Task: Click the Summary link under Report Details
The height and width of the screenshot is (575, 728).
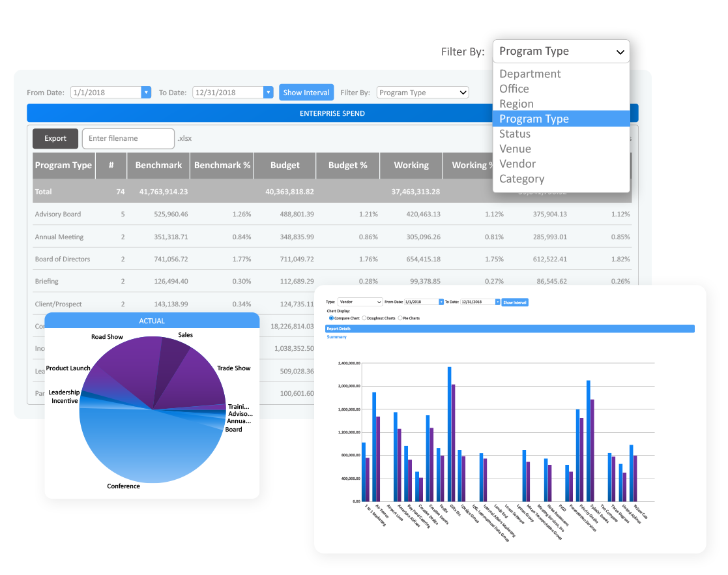Action: 336,337
